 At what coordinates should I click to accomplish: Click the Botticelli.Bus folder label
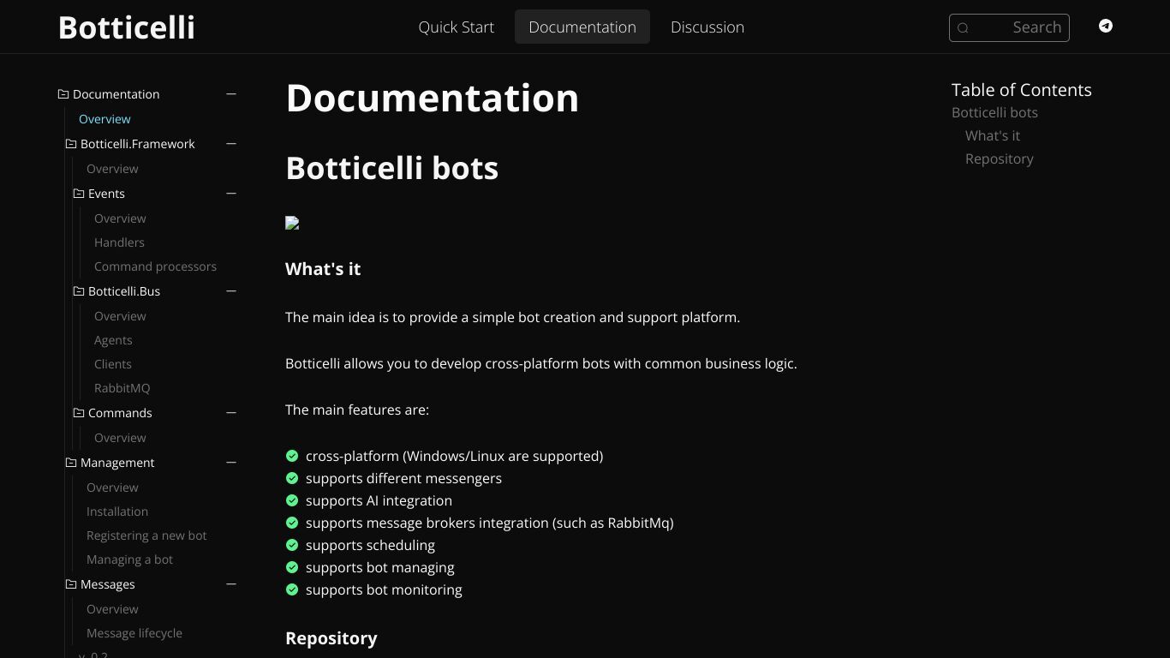click(x=124, y=291)
